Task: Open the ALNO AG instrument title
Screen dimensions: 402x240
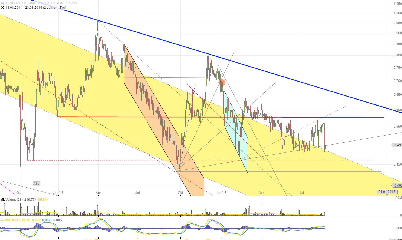Action: click(13, 3)
